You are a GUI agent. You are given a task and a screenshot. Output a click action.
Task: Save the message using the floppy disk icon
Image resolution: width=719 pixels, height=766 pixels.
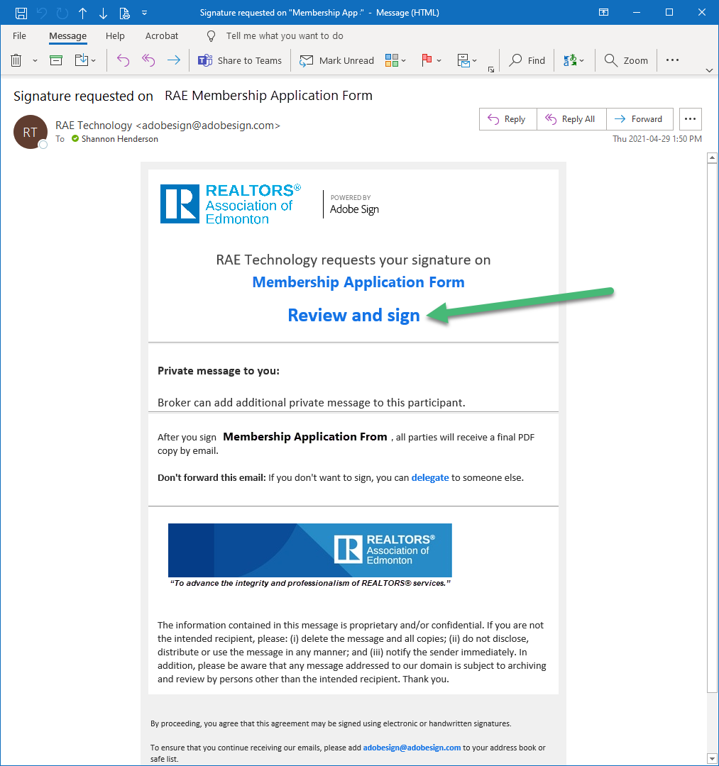click(21, 13)
